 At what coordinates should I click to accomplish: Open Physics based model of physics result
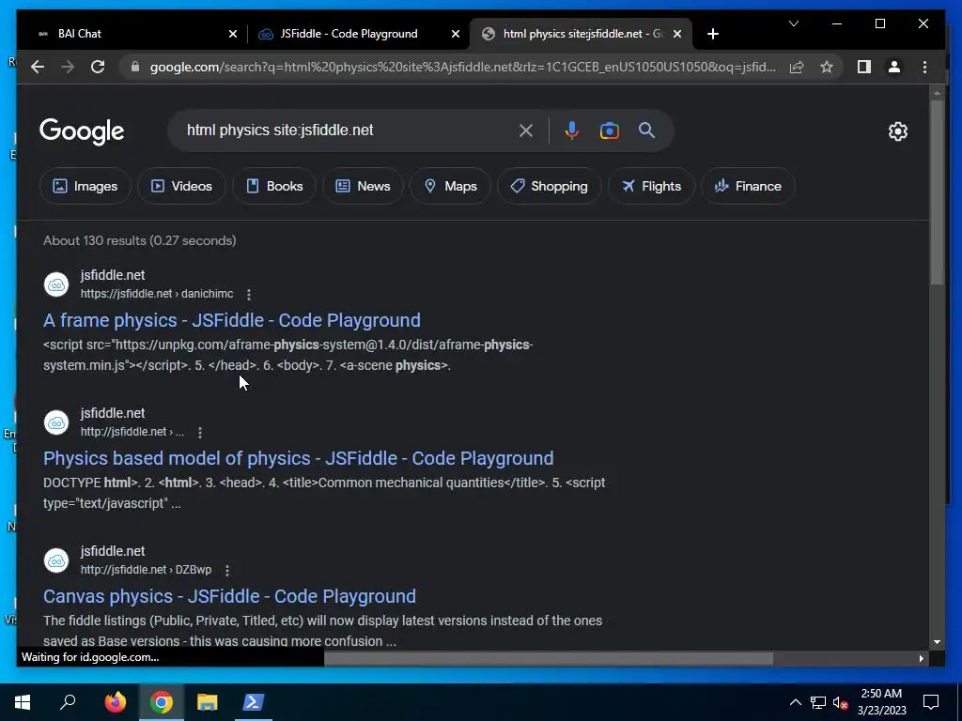(x=298, y=458)
